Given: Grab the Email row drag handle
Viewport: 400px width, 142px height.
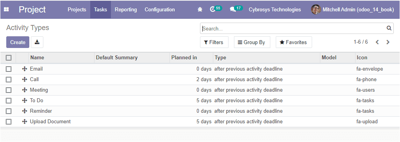Looking at the screenshot, I should click(25, 69).
